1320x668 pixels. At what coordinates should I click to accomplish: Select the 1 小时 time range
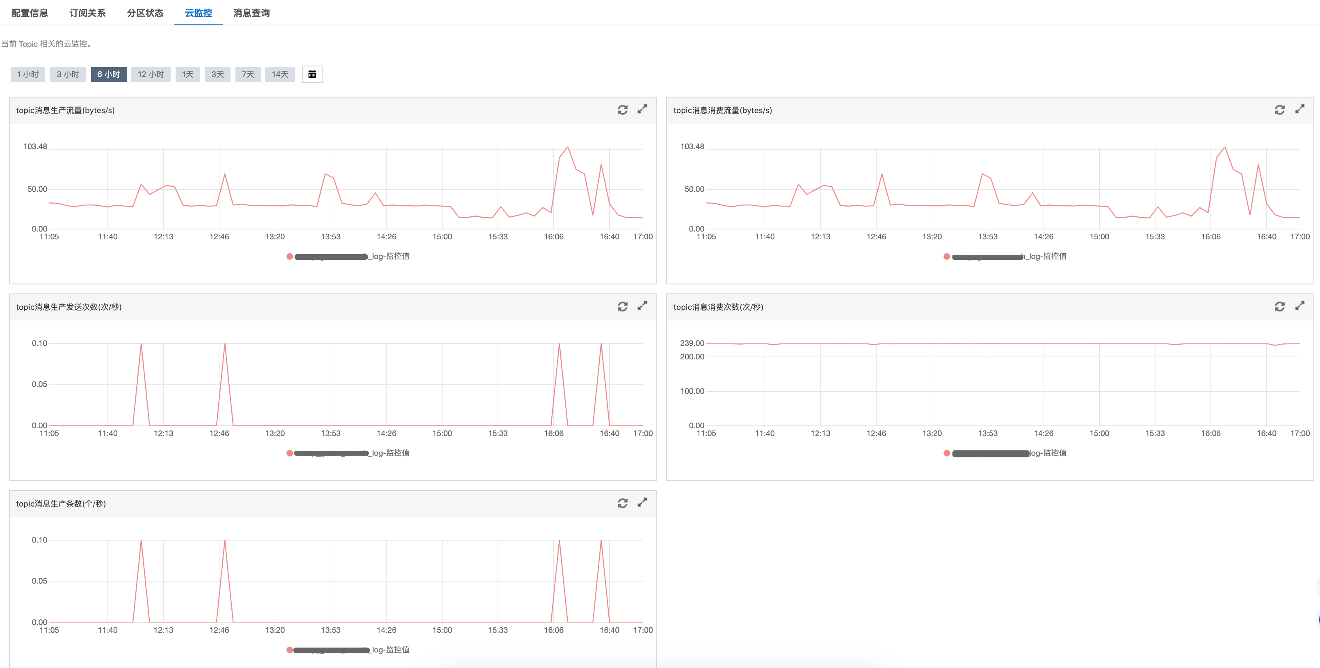click(27, 74)
